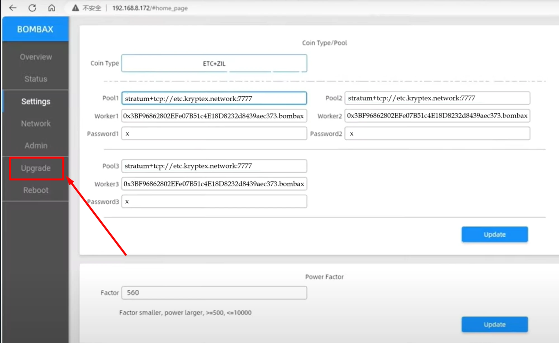The width and height of the screenshot is (559, 343).
Task: Click the browser home icon
Action: pyautogui.click(x=52, y=8)
